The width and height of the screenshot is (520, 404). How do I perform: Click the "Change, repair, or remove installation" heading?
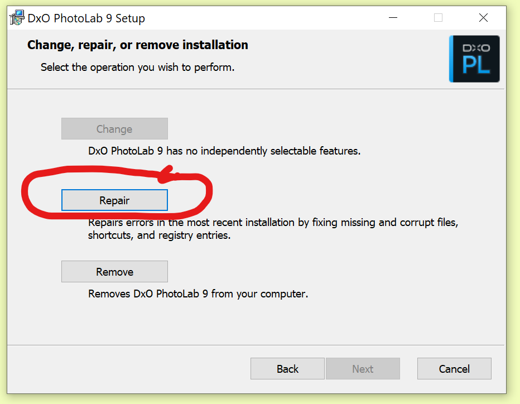[138, 45]
